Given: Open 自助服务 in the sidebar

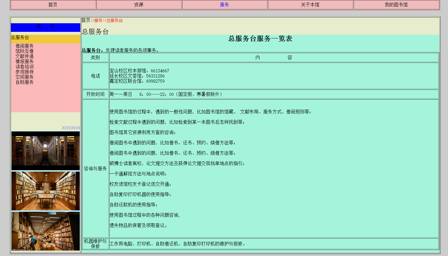Looking at the screenshot, I should (25, 82).
